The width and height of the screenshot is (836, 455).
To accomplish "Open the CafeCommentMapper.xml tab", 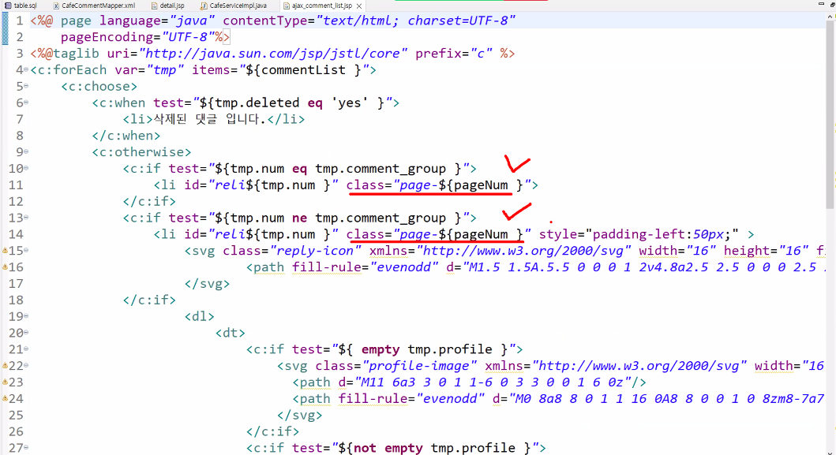I will [94, 6].
